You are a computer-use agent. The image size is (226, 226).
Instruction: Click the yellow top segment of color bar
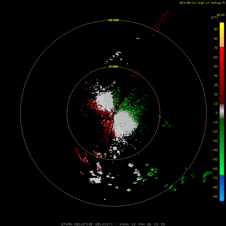(222, 35)
